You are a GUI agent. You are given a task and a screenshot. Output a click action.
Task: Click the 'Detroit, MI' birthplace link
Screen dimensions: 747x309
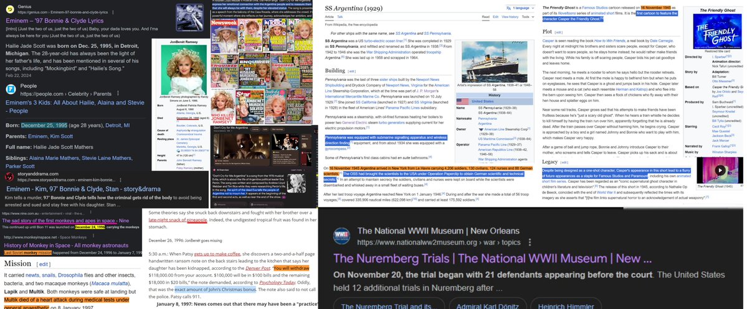point(117,126)
